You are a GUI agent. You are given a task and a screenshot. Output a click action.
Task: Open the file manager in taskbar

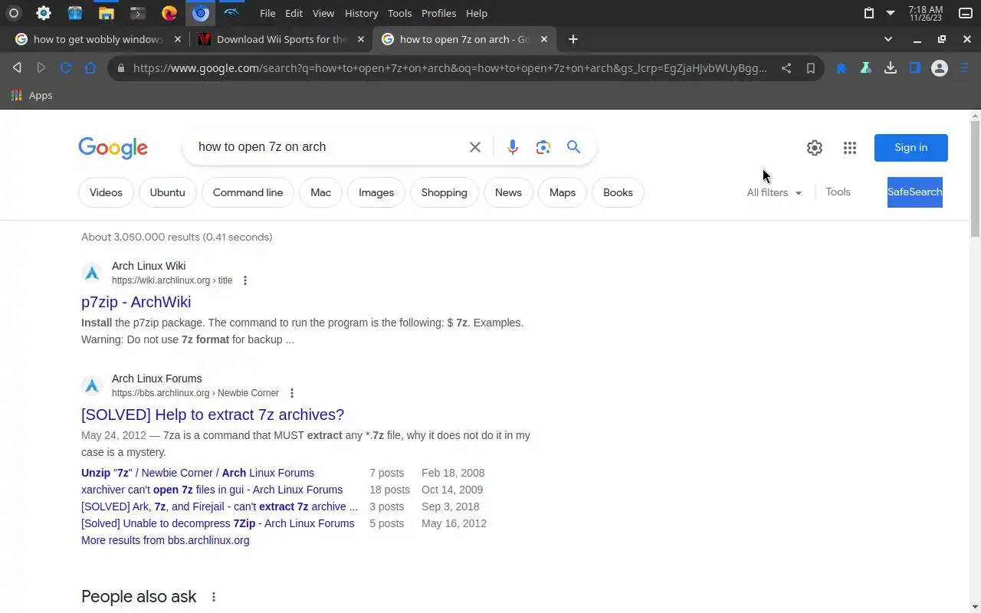pos(107,13)
